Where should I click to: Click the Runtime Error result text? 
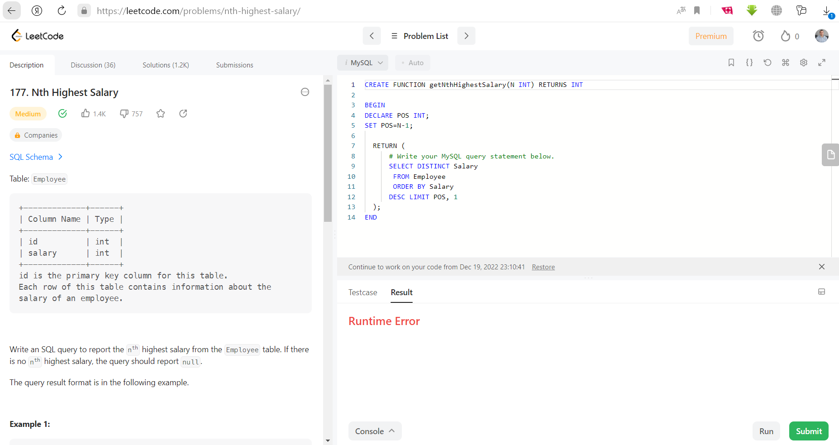pyautogui.click(x=384, y=321)
